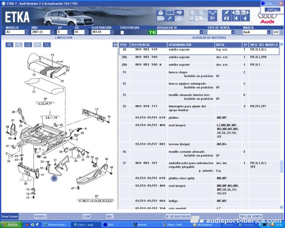Zoom in on the illustration
The height and width of the screenshot is (228, 285).
pyautogui.click(x=9, y=45)
